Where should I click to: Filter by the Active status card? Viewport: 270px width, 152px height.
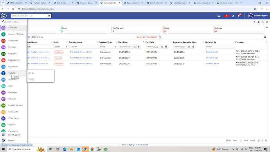coord(188,30)
